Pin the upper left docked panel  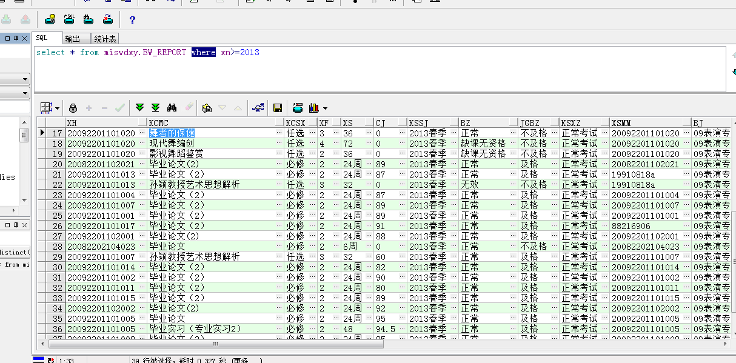pos(16,38)
